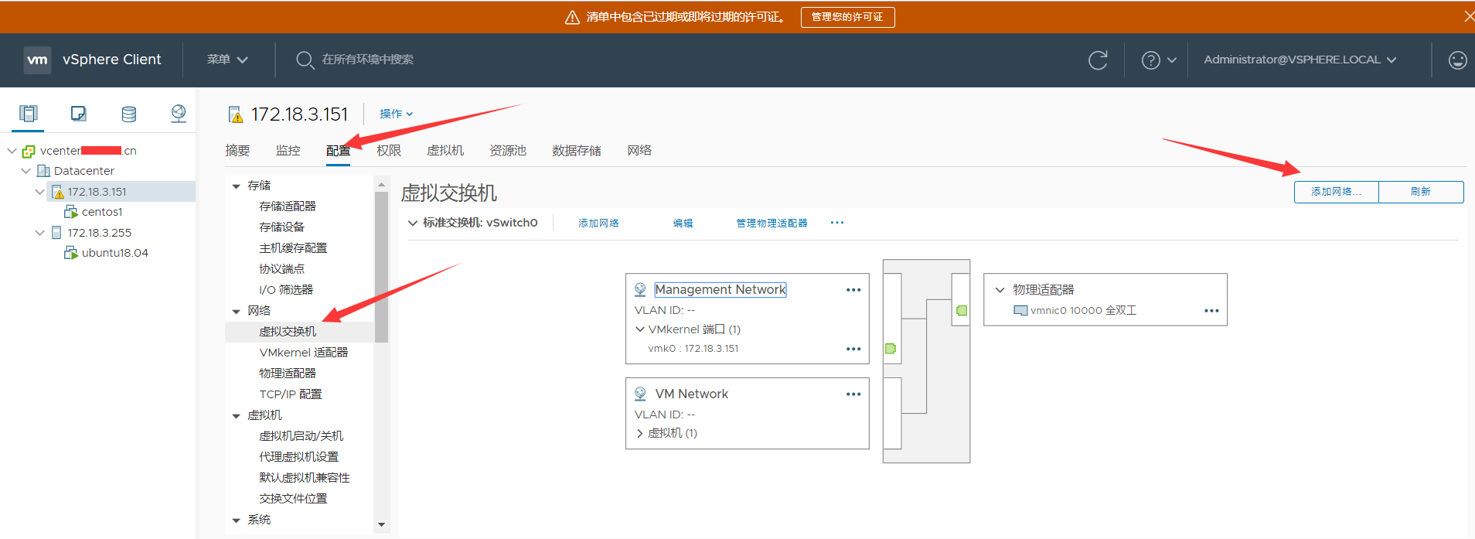The height and width of the screenshot is (539, 1475).
Task: Open Management Network ellipsis menu
Action: [x=853, y=290]
